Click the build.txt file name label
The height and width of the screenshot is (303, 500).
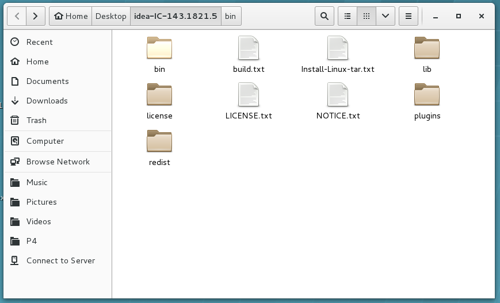[249, 69]
